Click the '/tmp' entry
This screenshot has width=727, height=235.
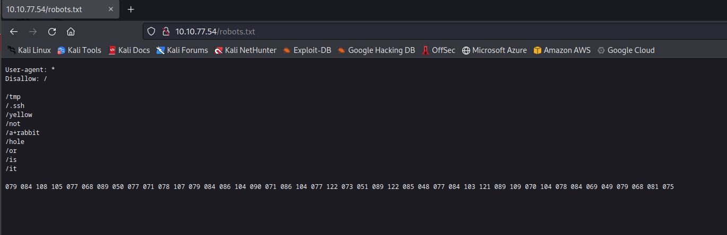(x=13, y=96)
